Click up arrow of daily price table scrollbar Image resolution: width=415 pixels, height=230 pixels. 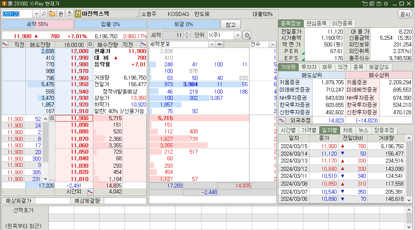[409, 138]
